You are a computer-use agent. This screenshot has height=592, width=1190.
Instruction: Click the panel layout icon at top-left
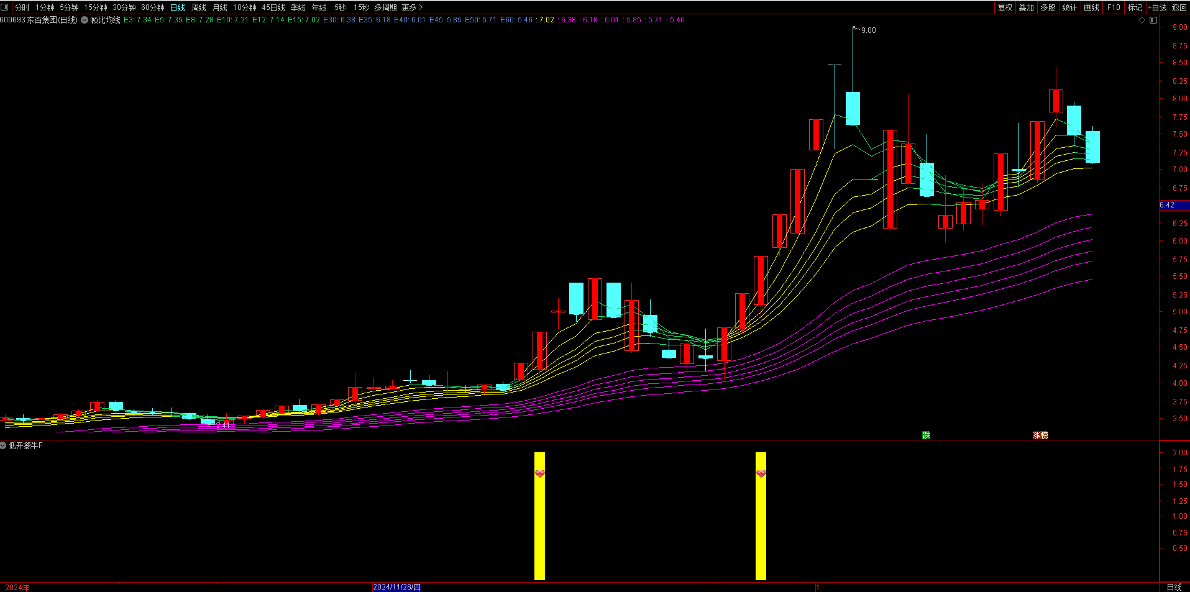[6, 7]
